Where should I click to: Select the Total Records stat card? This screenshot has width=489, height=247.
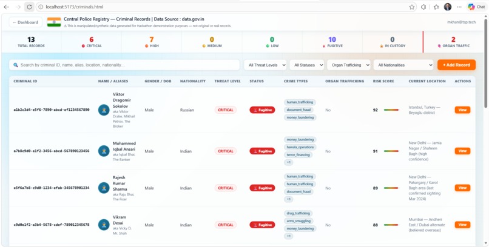(31, 42)
